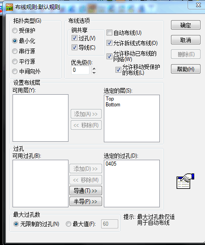Click the PADS application icon in title bar
The width and height of the screenshot is (205, 245).
tap(9, 7)
